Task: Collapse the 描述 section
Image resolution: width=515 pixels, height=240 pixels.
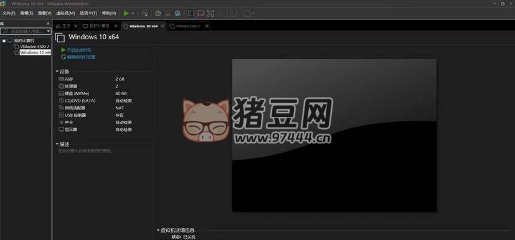Action: 57,144
